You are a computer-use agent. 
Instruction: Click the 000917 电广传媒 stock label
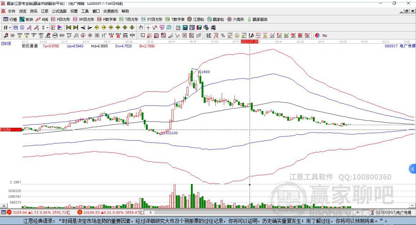click(x=400, y=46)
